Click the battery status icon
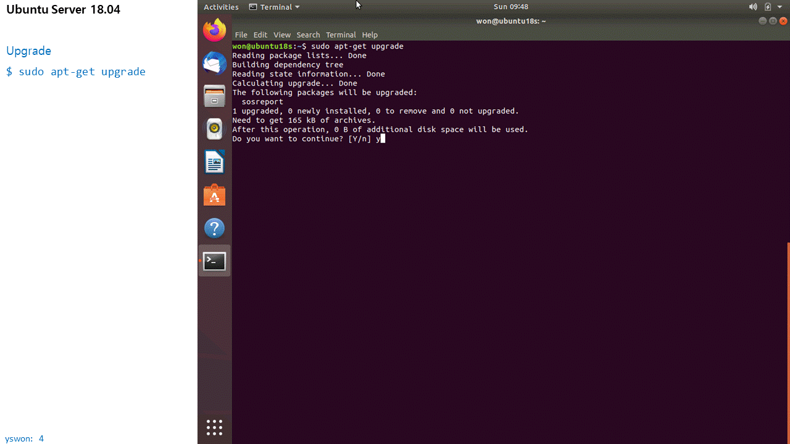The width and height of the screenshot is (790, 444). coord(768,7)
